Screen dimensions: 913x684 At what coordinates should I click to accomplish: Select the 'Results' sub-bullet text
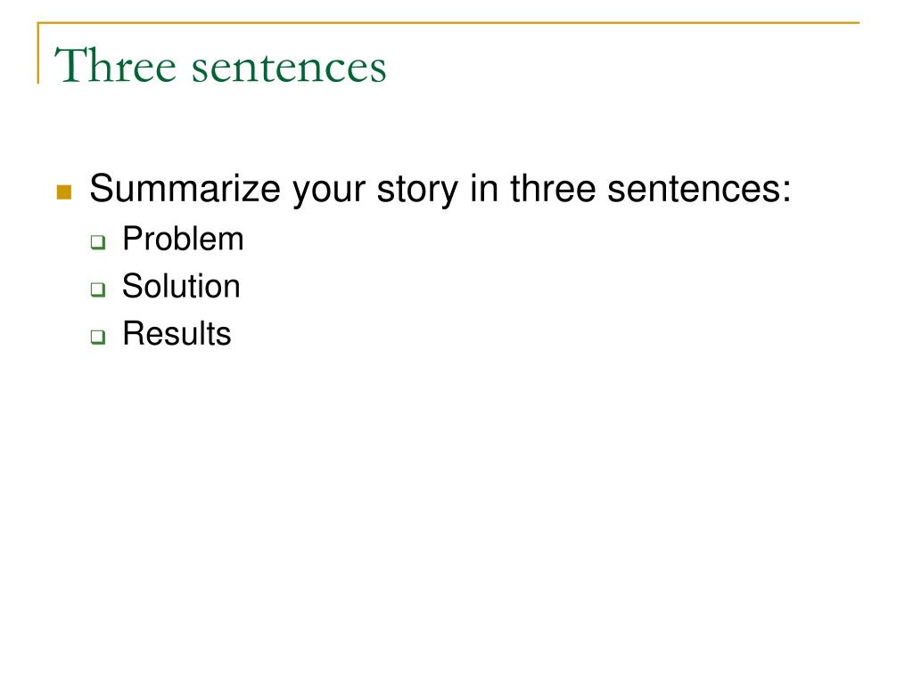(177, 333)
